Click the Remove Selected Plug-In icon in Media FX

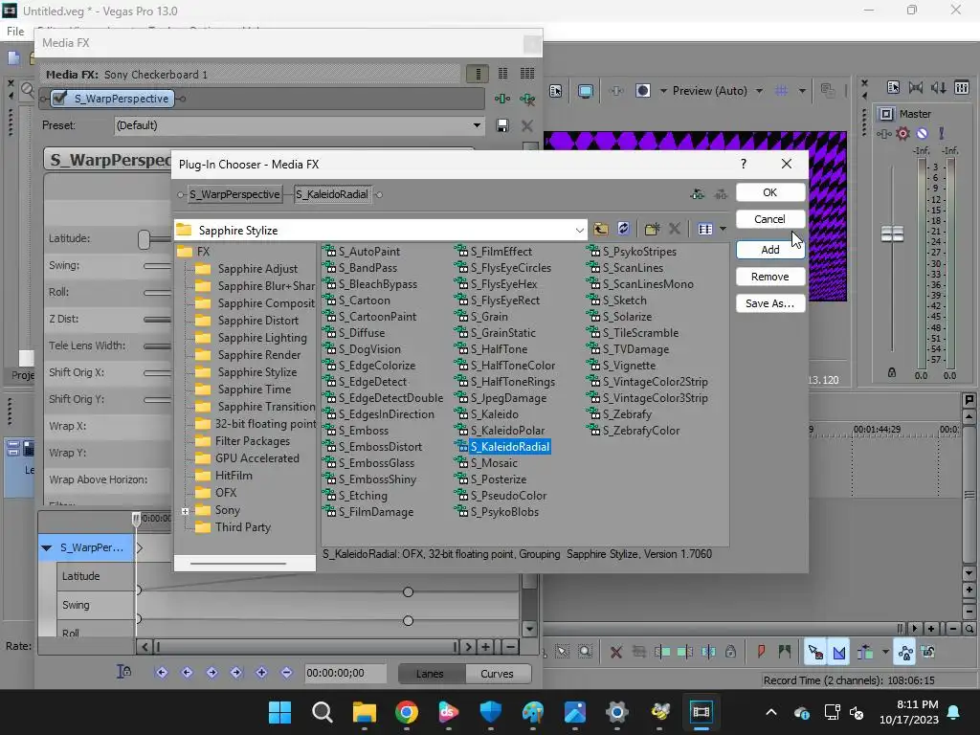pos(527,99)
